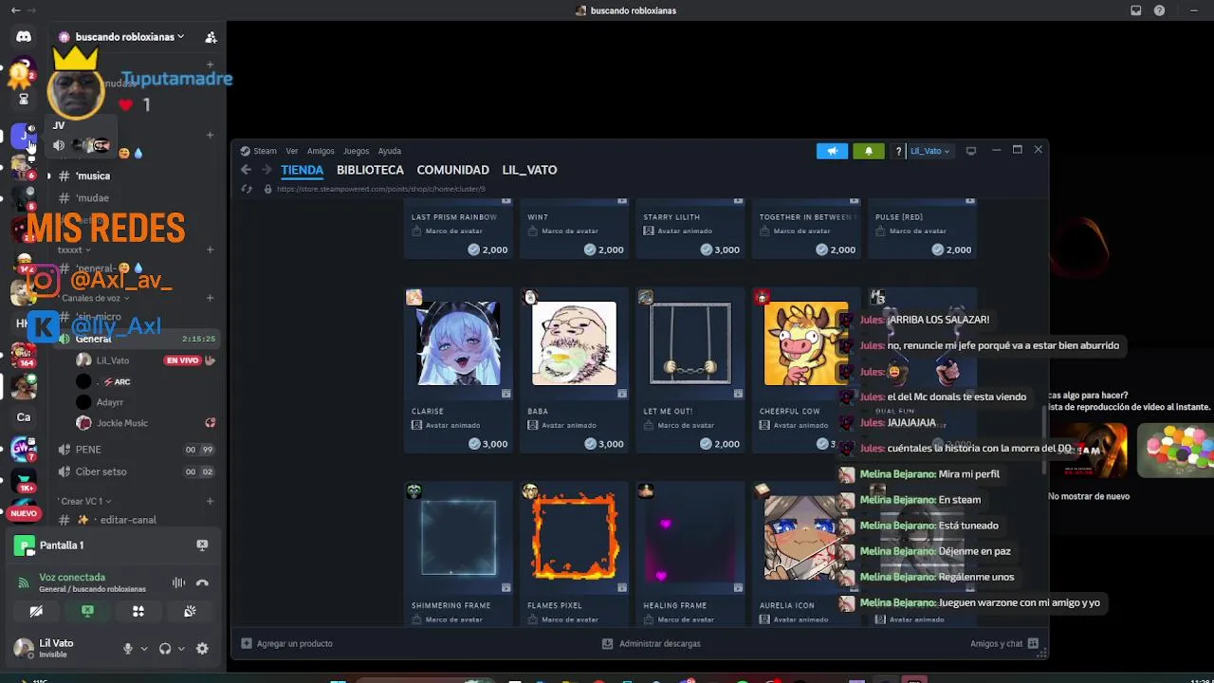Image resolution: width=1214 pixels, height=683 pixels.
Task: Click Agregar un producto in Steam
Action: coord(286,643)
